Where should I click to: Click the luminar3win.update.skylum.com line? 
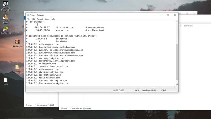point(50,47)
